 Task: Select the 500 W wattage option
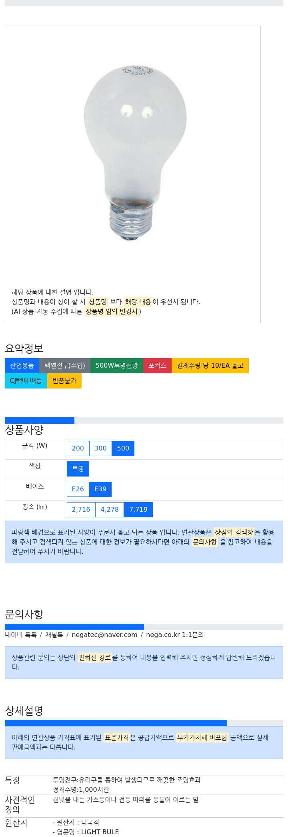pyautogui.click(x=123, y=449)
